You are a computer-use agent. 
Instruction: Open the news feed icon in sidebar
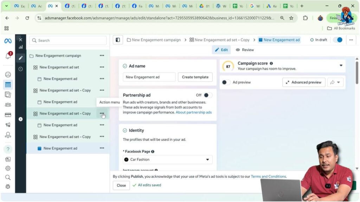(x=8, y=159)
